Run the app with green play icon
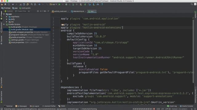Image resolution: width=197 pixels, height=110 pixels. 59,4
